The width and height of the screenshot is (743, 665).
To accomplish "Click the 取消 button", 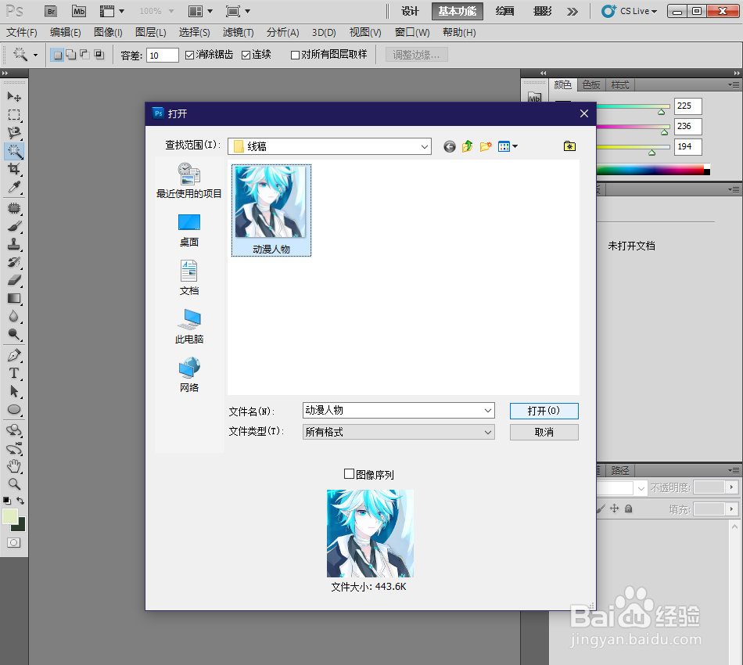I will click(x=544, y=433).
